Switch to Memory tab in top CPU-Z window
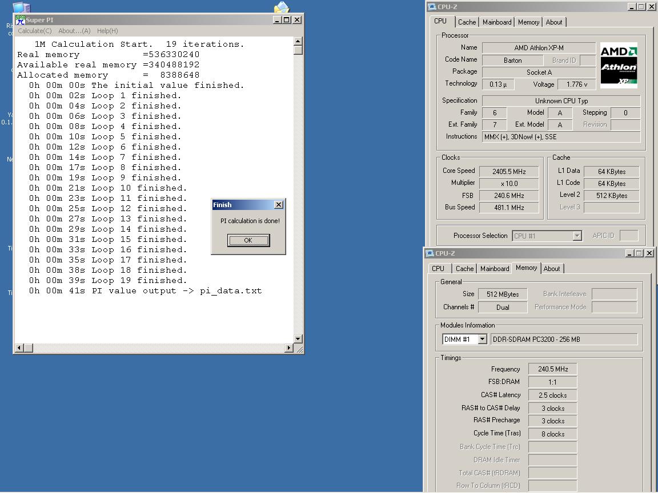The image size is (658, 493). tap(529, 22)
